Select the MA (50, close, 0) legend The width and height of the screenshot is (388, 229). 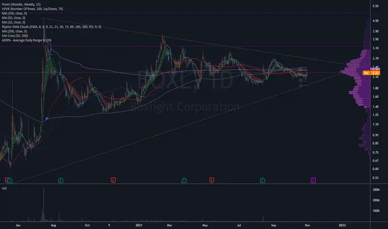pyautogui.click(x=13, y=18)
